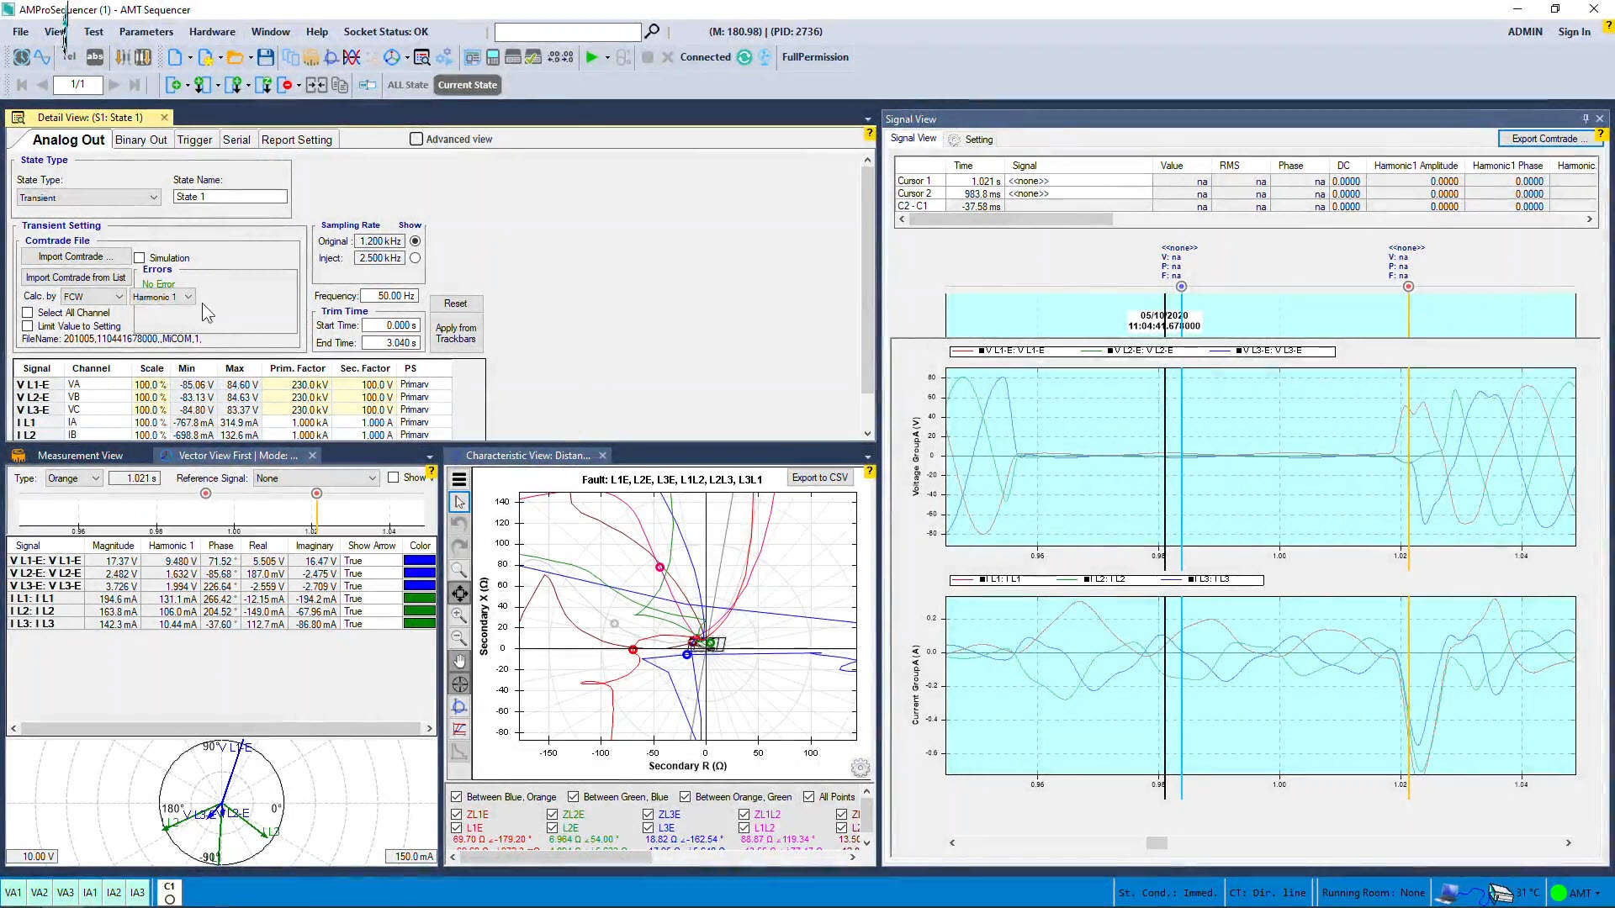Switch to the Binary Out tab
Viewport: 1615px width, 908px height.
tap(140, 140)
